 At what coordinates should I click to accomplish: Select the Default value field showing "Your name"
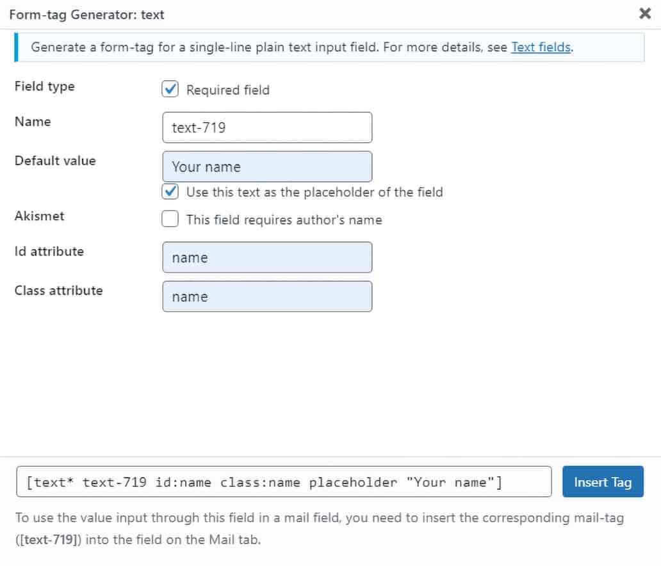tap(267, 166)
